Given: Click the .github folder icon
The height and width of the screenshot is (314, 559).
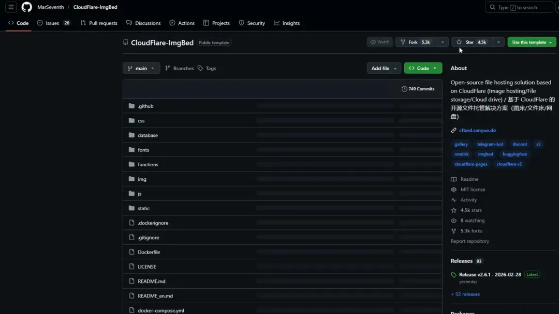Looking at the screenshot, I should [x=131, y=106].
